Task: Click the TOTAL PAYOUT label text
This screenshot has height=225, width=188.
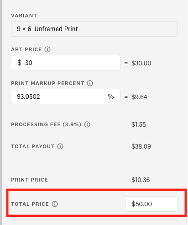Action: point(33,146)
